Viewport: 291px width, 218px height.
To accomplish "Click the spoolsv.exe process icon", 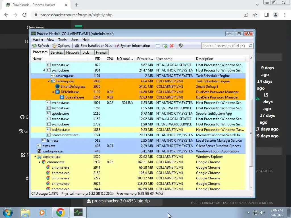I will pos(48,114).
